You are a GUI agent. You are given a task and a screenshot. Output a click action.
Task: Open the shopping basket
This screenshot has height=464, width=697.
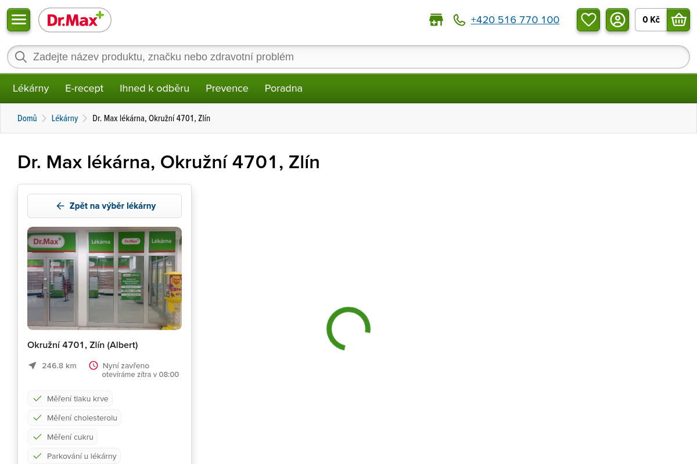pos(678,20)
